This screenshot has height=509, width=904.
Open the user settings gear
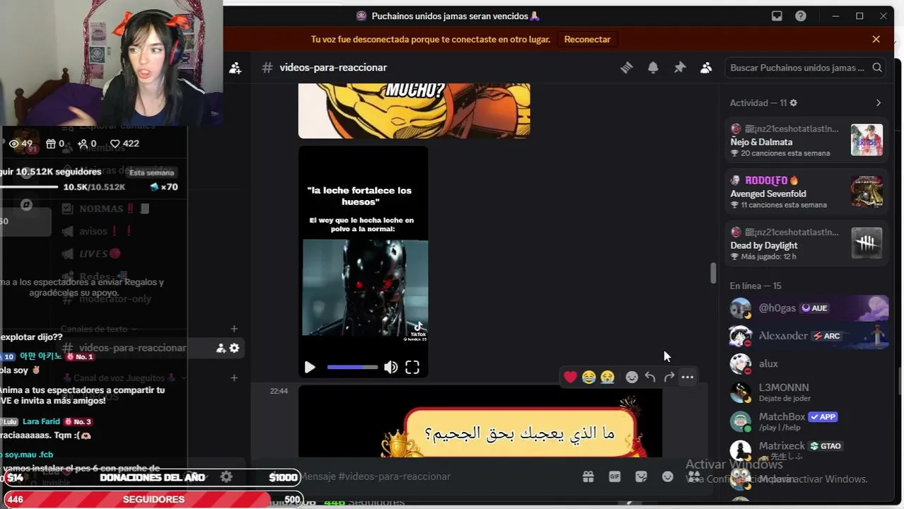226,476
